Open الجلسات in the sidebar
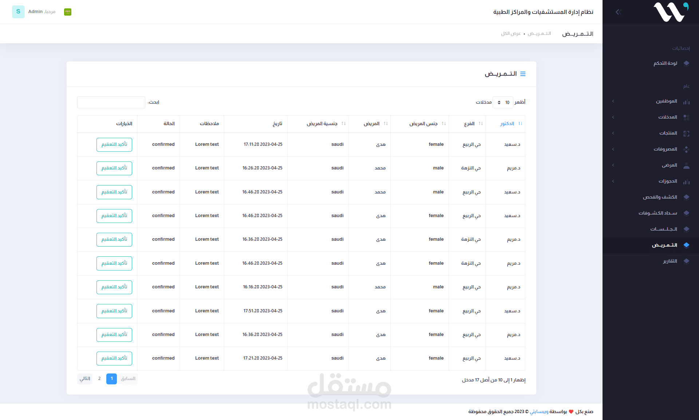699x420 pixels. tap(663, 229)
